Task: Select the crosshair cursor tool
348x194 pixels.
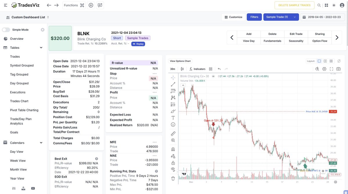Action: coord(173,78)
